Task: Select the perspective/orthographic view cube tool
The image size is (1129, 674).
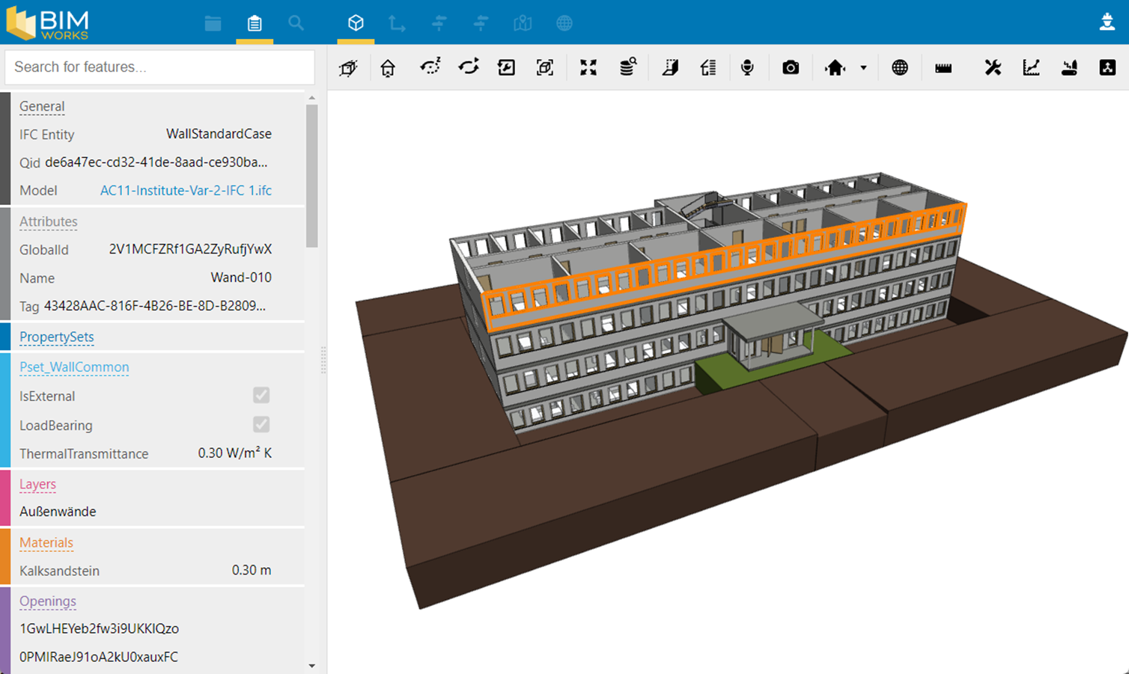Action: [x=348, y=67]
